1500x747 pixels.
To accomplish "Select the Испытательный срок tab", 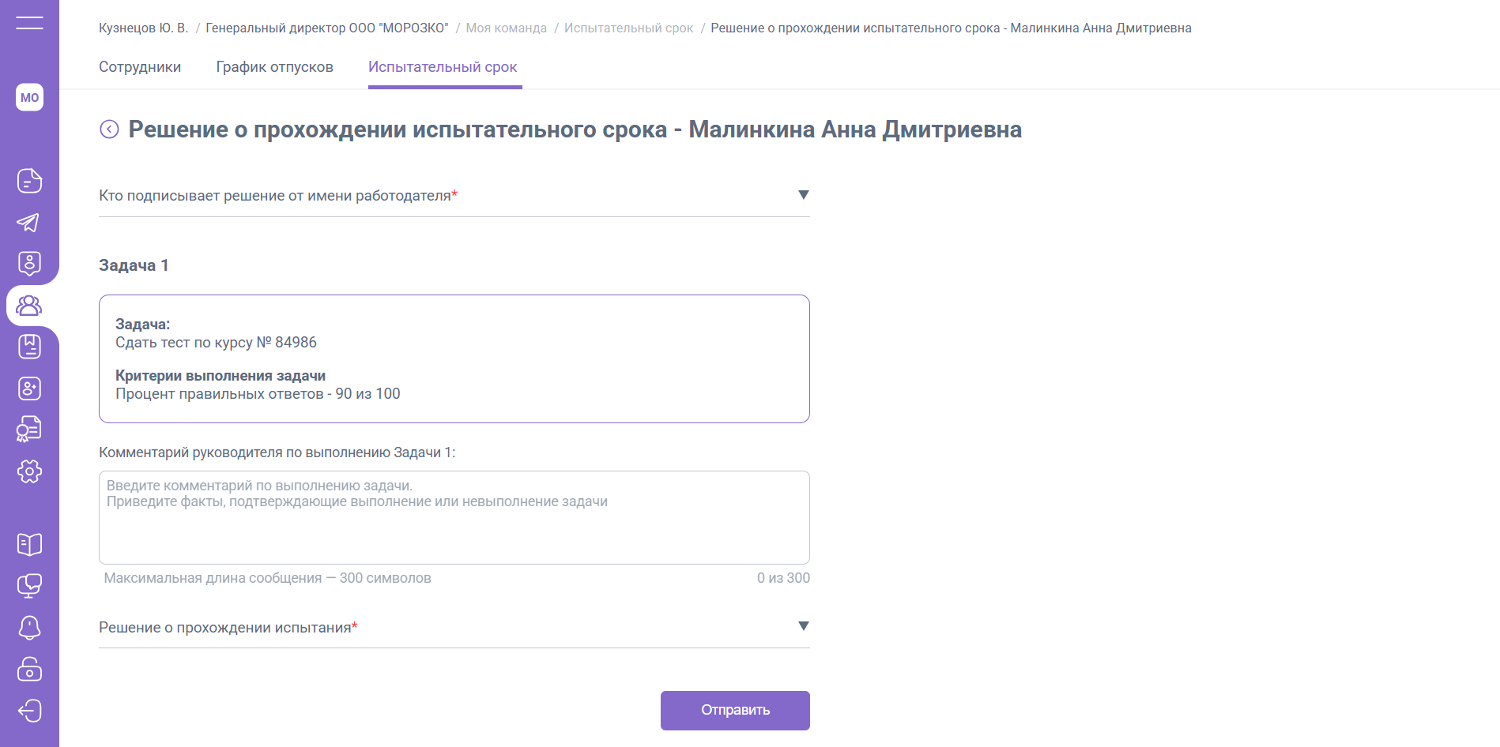I will click(x=443, y=67).
